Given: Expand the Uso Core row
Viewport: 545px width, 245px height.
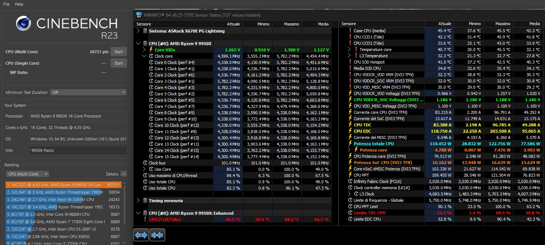Looking at the screenshot, I should coord(144,169).
